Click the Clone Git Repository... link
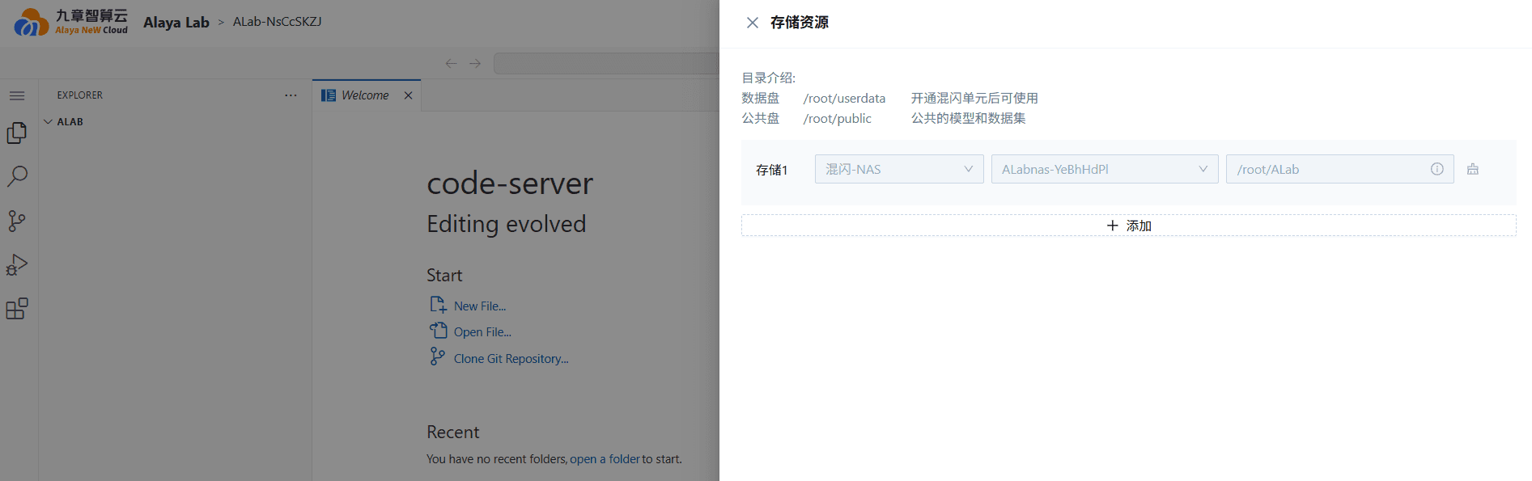1532x481 pixels. click(511, 359)
